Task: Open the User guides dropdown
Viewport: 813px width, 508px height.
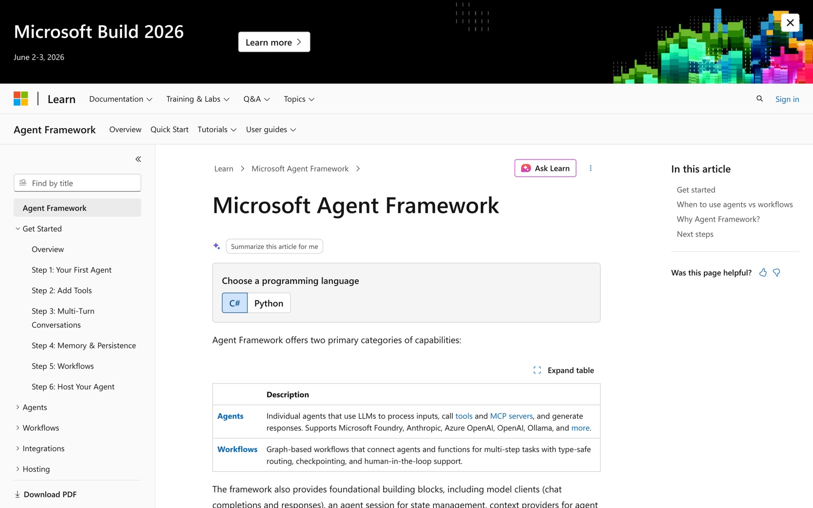Action: [271, 130]
